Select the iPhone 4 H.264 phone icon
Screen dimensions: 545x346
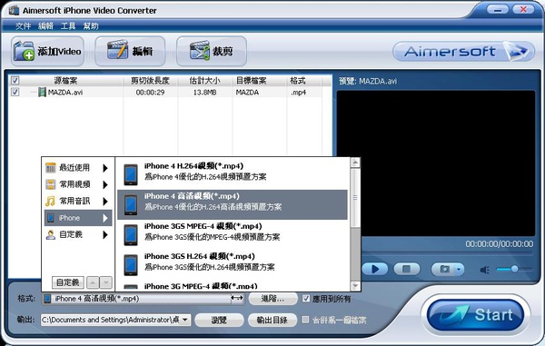pyautogui.click(x=131, y=174)
